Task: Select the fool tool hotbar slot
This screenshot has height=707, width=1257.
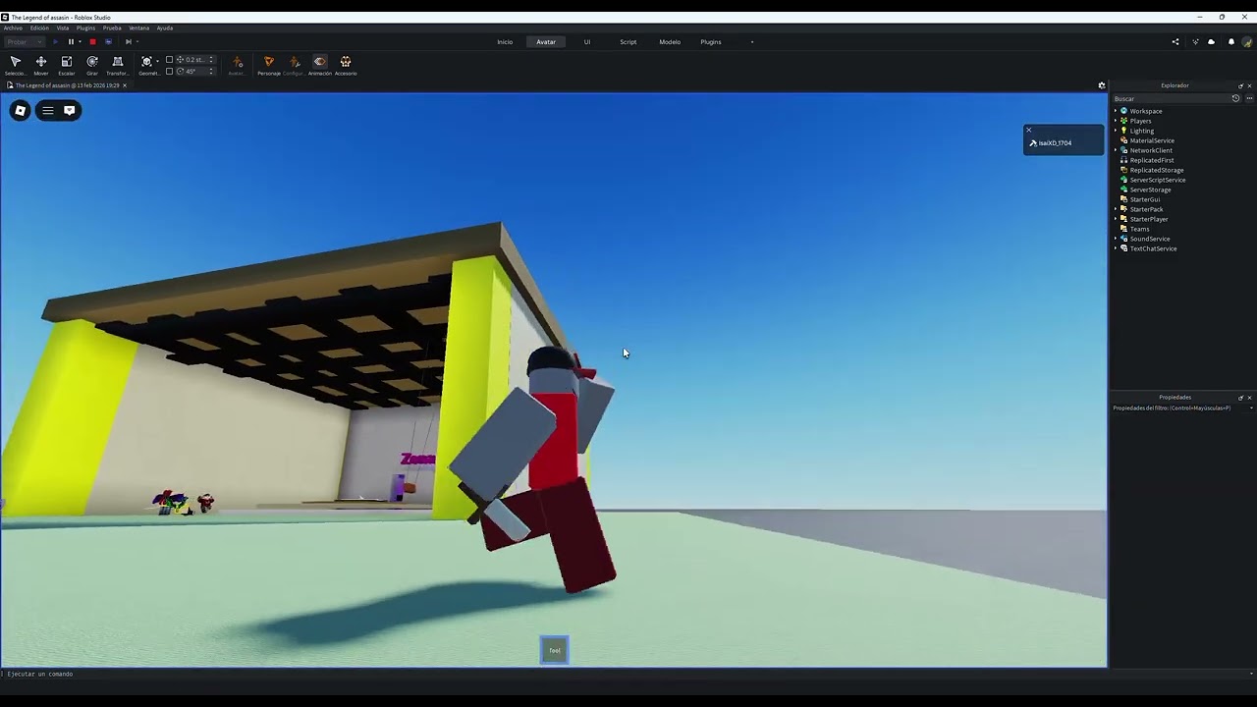Action: coord(554,650)
